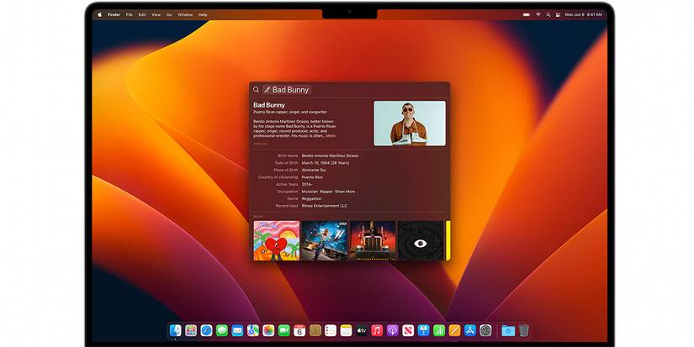This screenshot has width=694, height=347.
Task: Open the red truck album cover thumbnail
Action: pyautogui.click(x=373, y=240)
